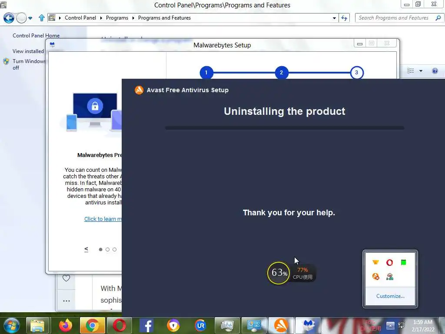
Task: Open the orange W tray icon
Action: 375,262
